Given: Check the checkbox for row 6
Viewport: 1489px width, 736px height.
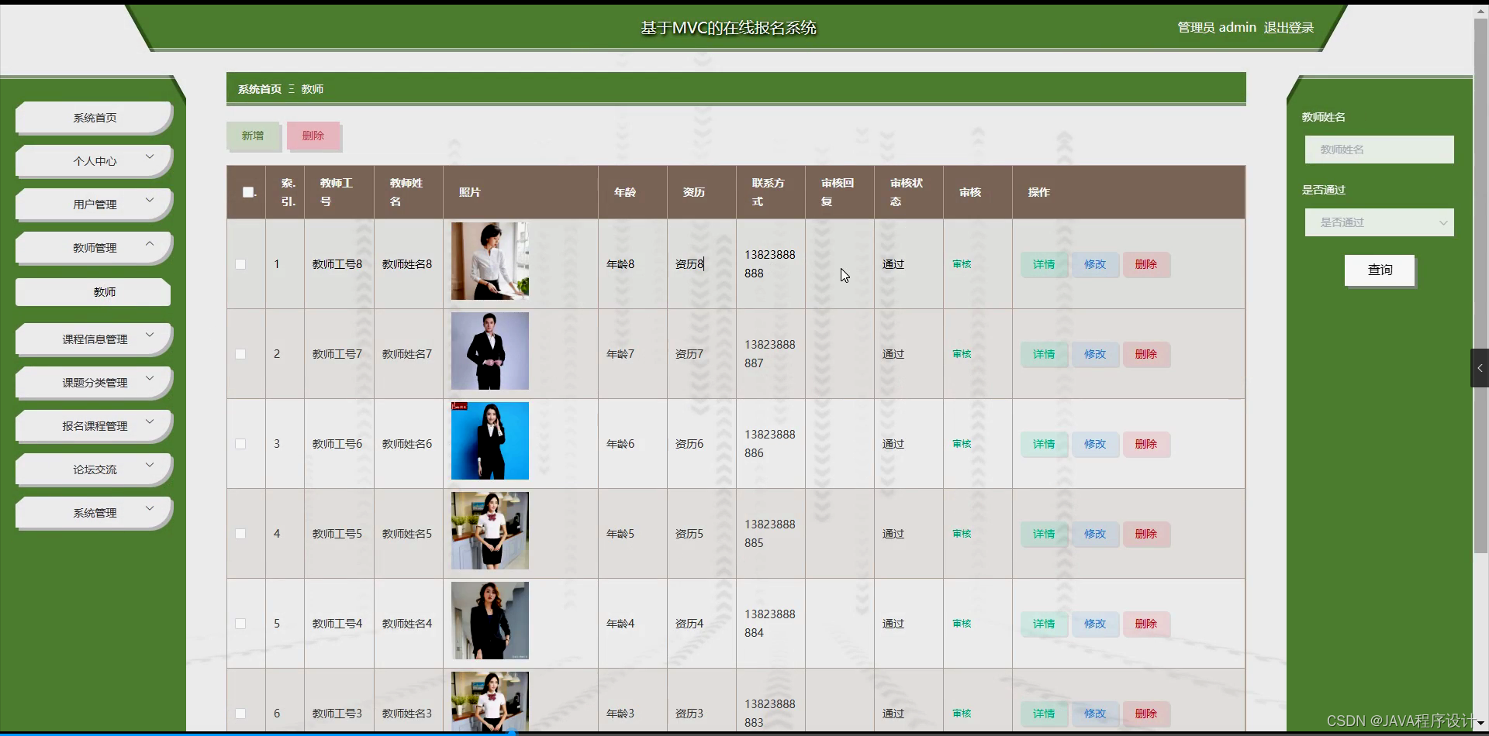Looking at the screenshot, I should (x=240, y=714).
